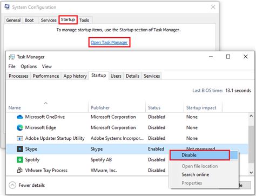Image resolution: width=256 pixels, height=196 pixels.
Task: Switch to the Performance tab
Action: coord(46,76)
